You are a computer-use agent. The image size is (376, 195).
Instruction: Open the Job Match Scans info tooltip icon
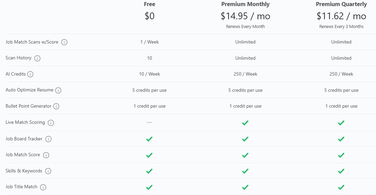click(x=64, y=42)
